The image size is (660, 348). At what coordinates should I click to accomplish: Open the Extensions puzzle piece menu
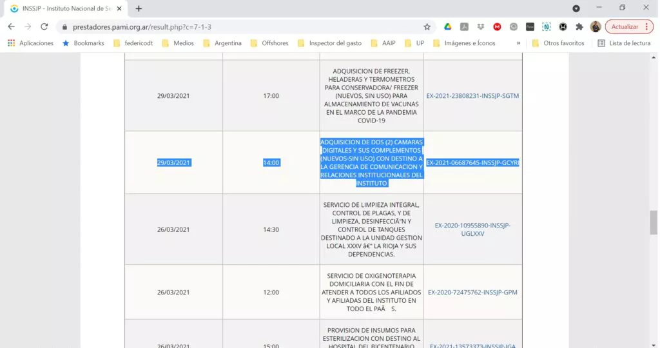tap(579, 26)
